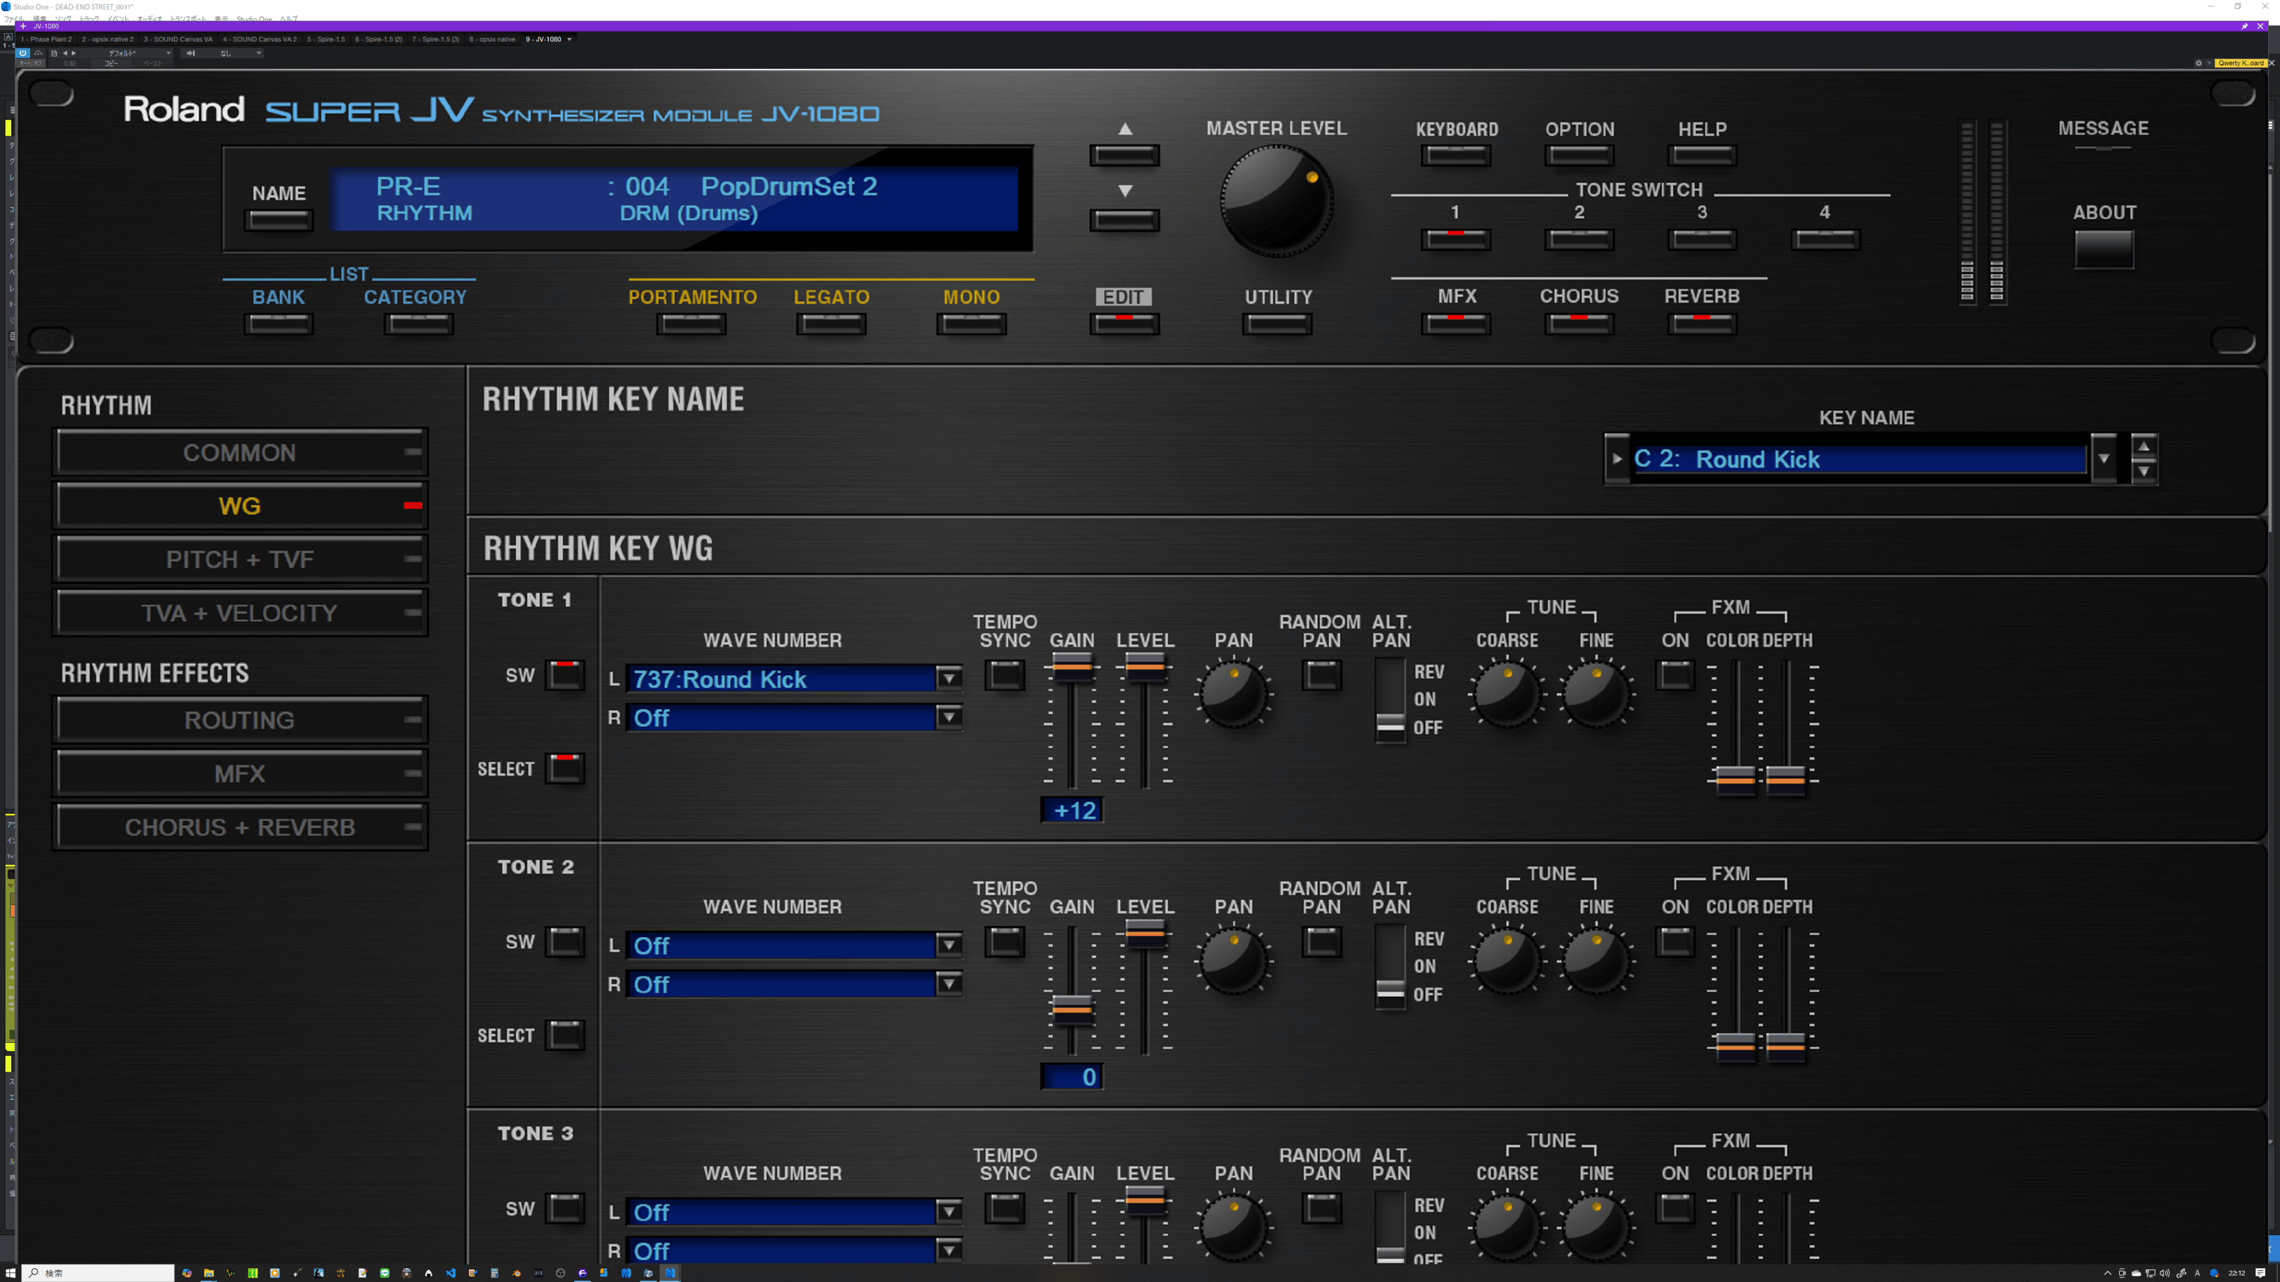2280x1282 pixels.
Task: Open Tone 3 L wave dropdown
Action: click(949, 1212)
